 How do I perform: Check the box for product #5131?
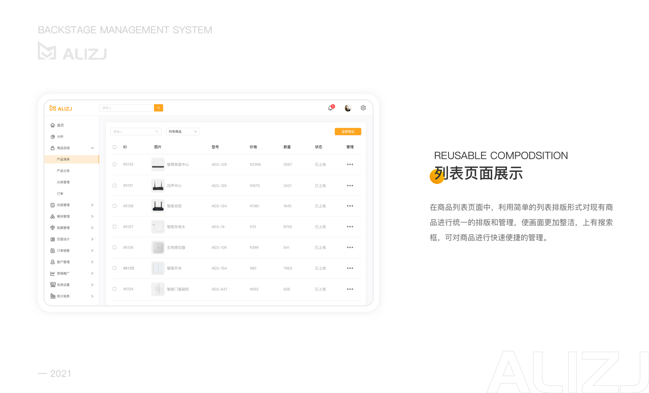point(115,185)
